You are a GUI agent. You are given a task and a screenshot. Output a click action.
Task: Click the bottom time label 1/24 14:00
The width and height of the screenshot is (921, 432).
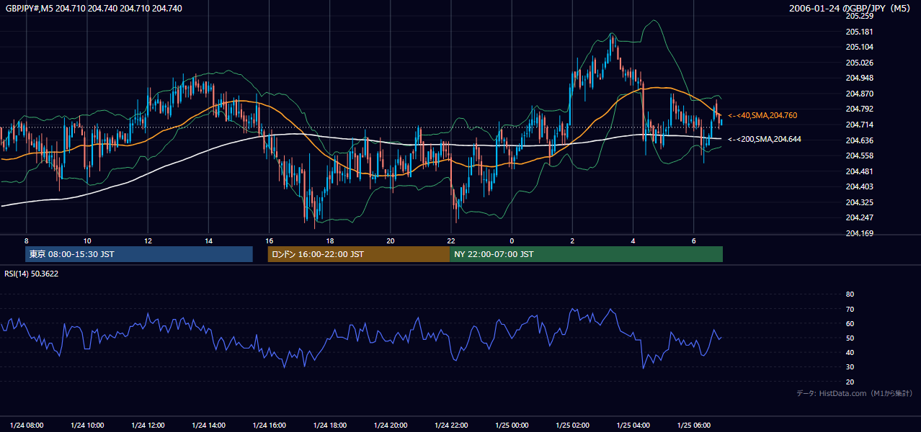click(x=209, y=425)
